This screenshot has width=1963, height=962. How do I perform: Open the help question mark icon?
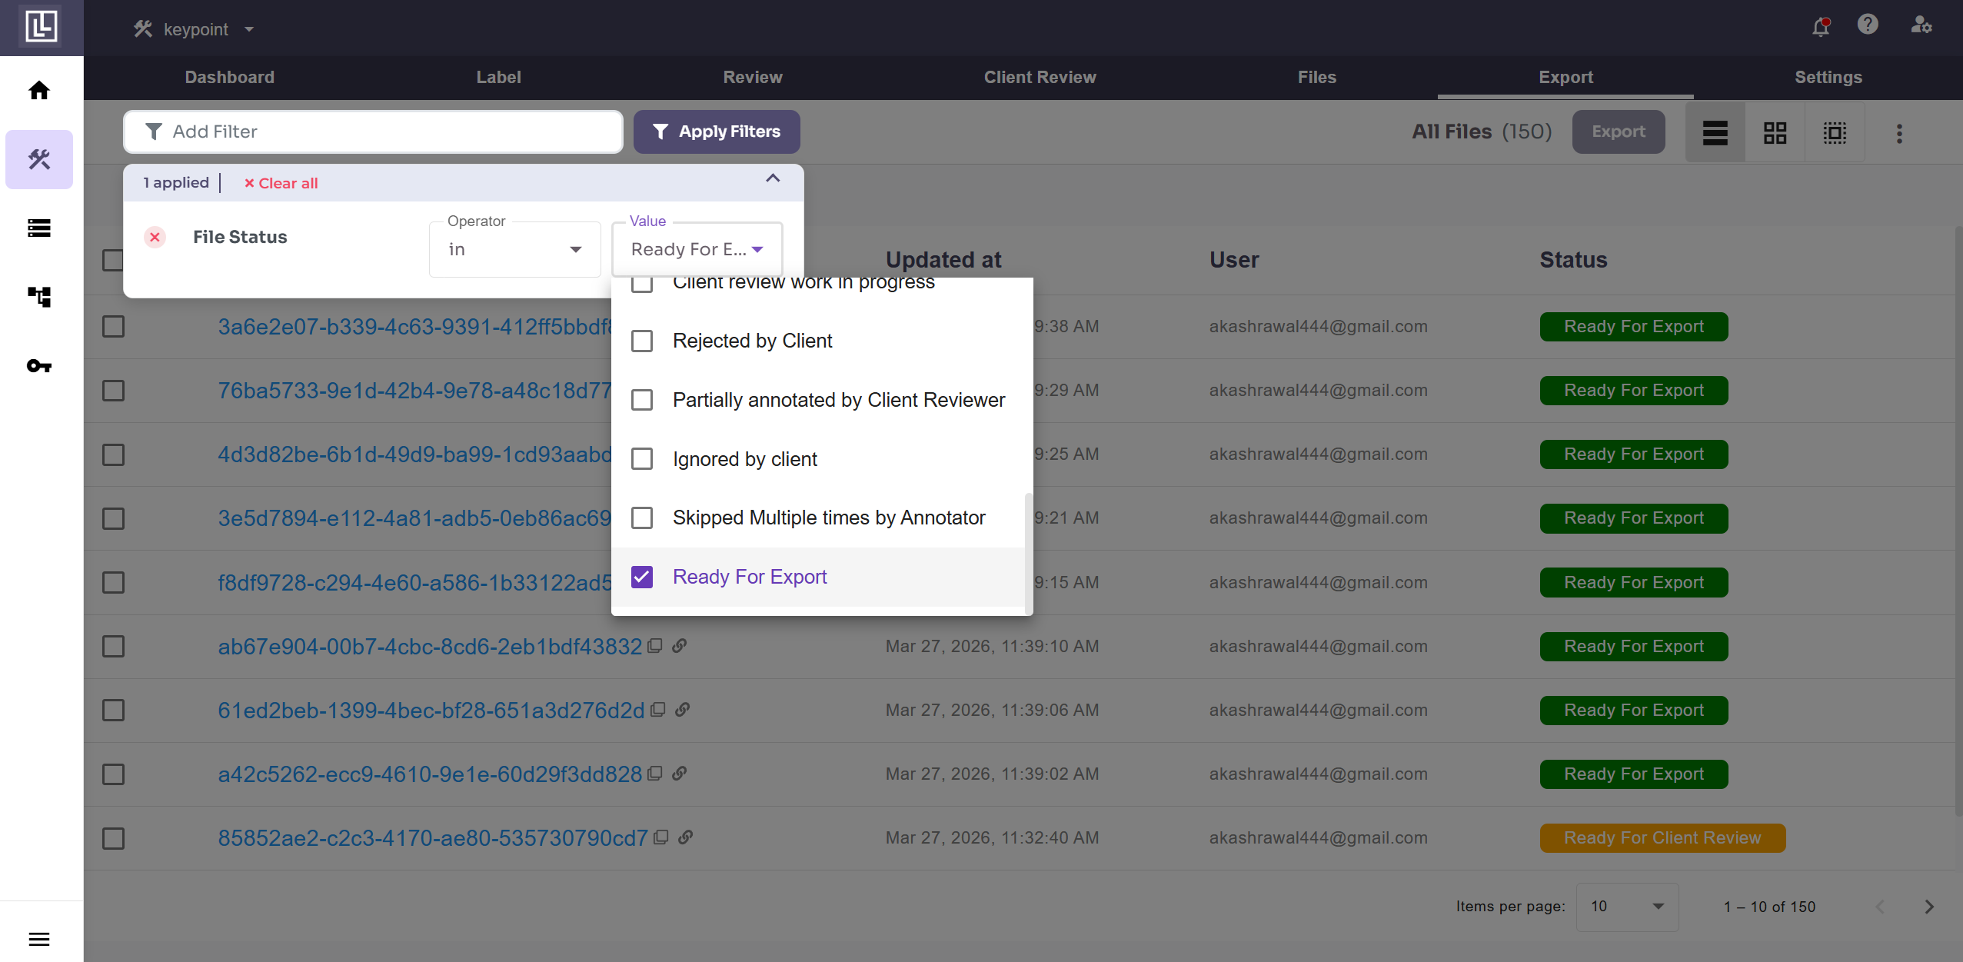click(1868, 25)
